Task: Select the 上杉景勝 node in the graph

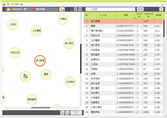Action: (37, 31)
